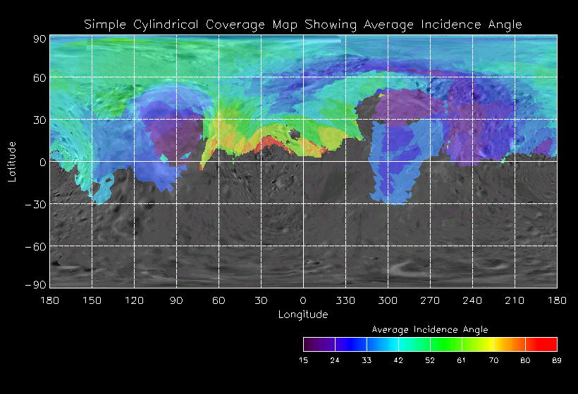Click the longitude tick label '210'
The image size is (578, 394).
point(515,300)
